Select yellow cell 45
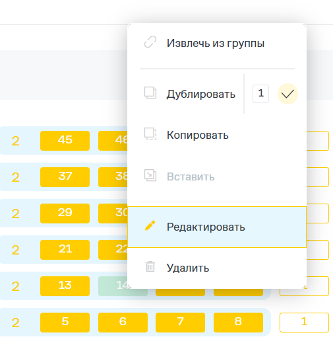 (x=65, y=141)
